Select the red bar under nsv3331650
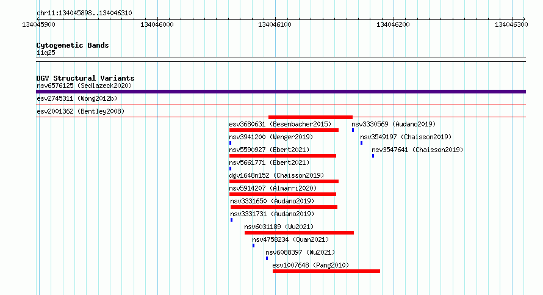543x295 pixels. pyautogui.click(x=284, y=207)
